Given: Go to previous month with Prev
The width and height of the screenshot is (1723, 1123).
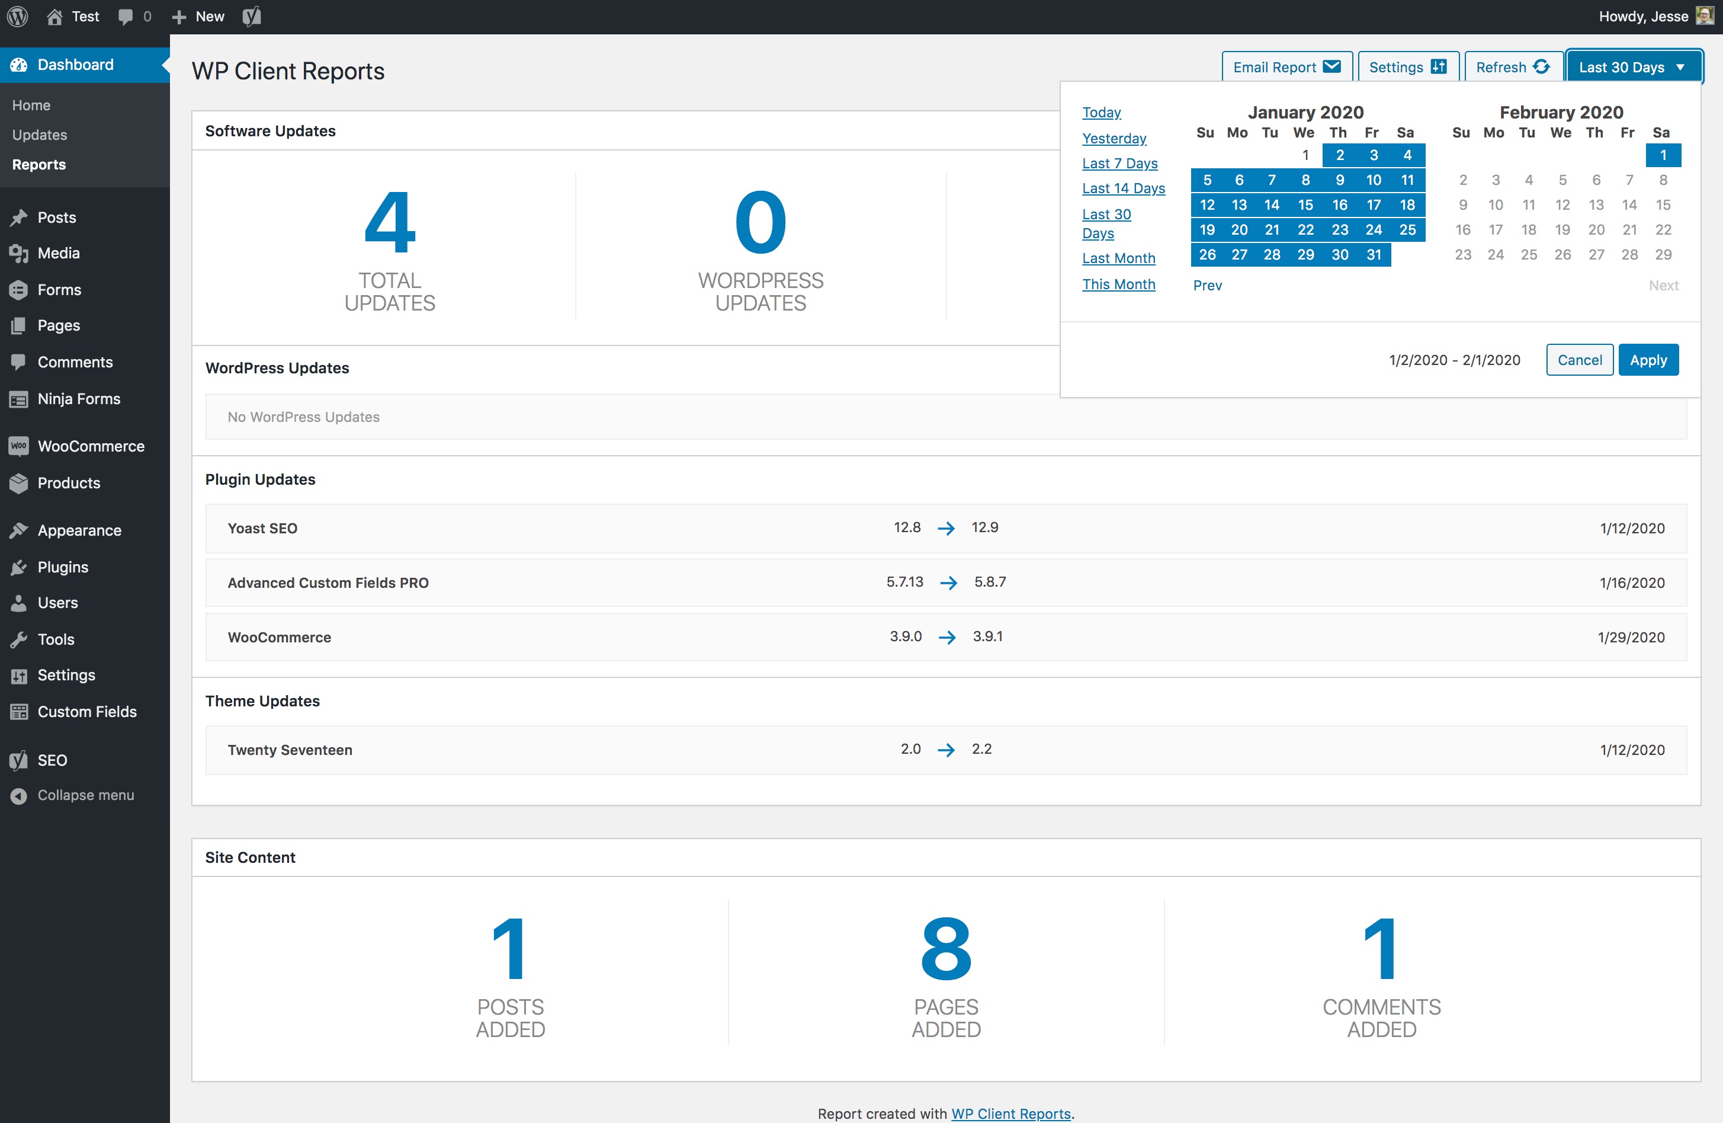Looking at the screenshot, I should tap(1207, 286).
